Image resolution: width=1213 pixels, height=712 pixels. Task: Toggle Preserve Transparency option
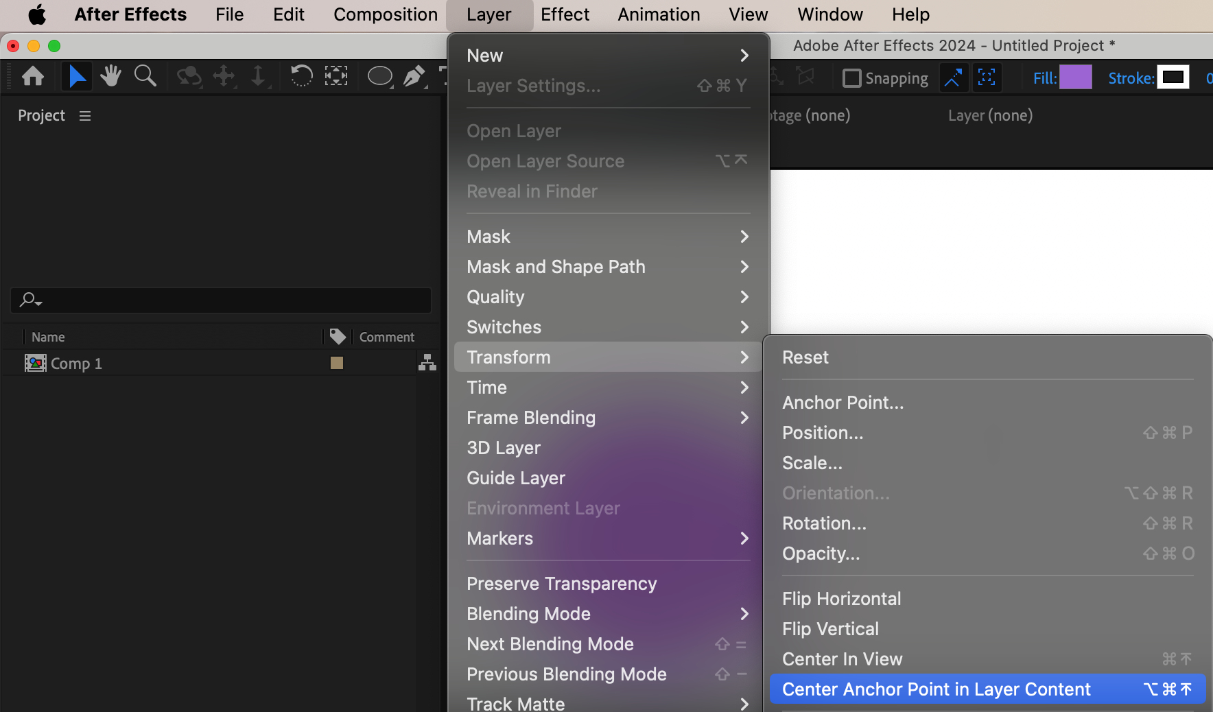click(608, 584)
